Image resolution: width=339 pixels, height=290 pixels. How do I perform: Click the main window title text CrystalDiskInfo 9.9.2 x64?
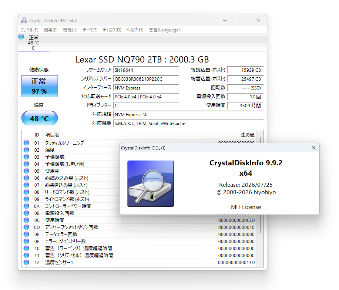click(53, 20)
